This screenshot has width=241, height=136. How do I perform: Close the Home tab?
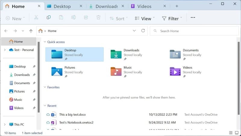(x=39, y=6)
